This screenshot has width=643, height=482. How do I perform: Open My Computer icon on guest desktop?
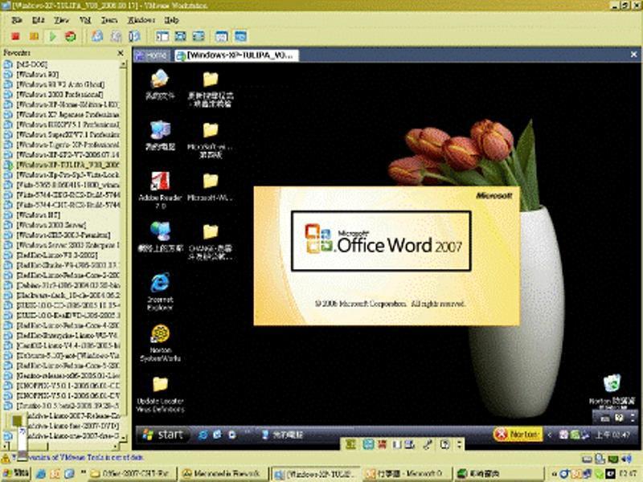tap(160, 136)
